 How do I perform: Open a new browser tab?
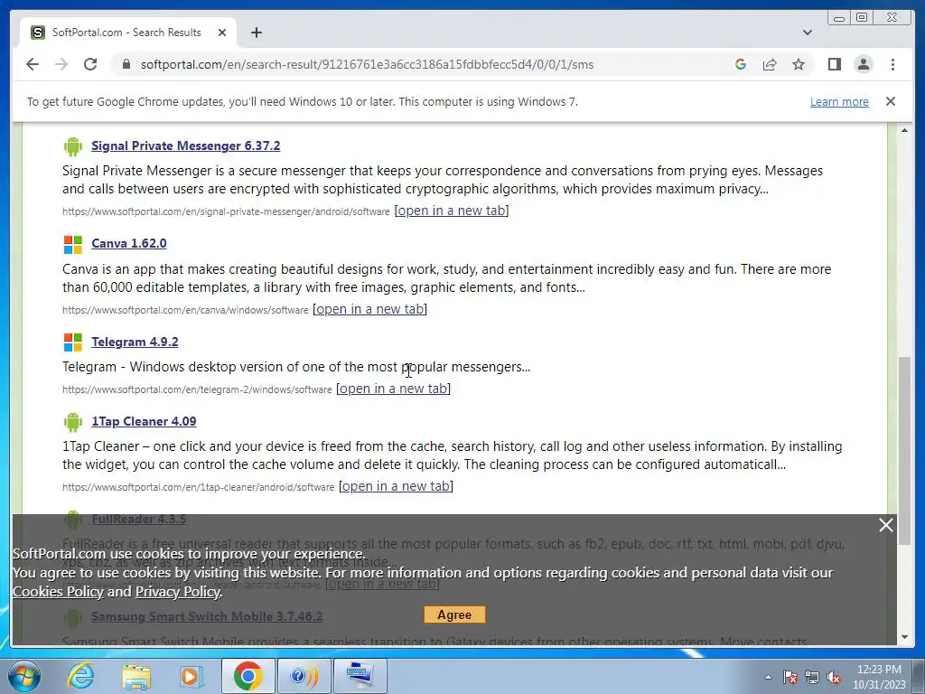coord(256,33)
